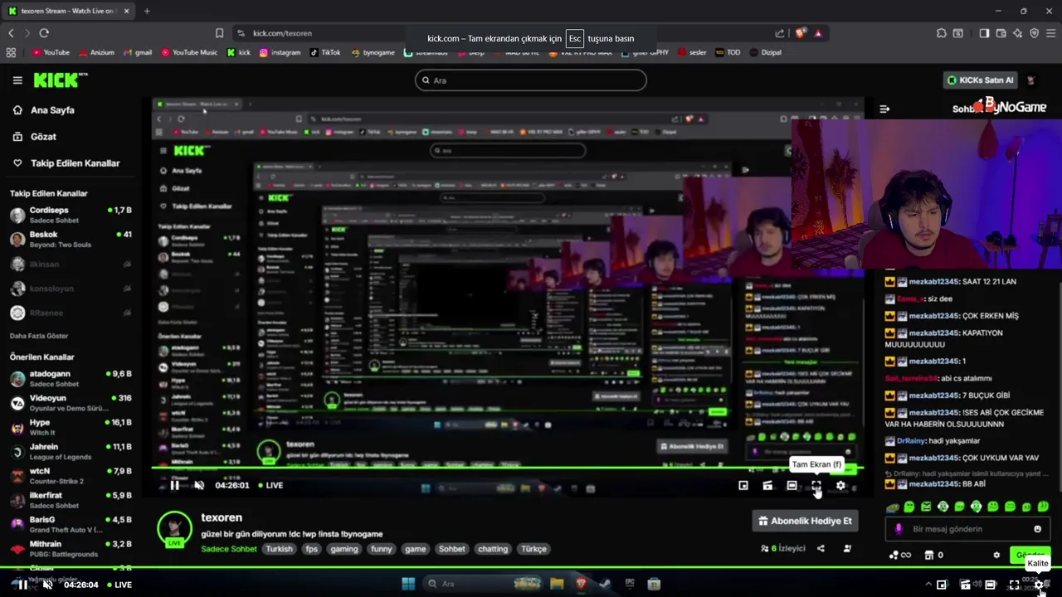Open Mithrain channel in sidebar

(71, 549)
